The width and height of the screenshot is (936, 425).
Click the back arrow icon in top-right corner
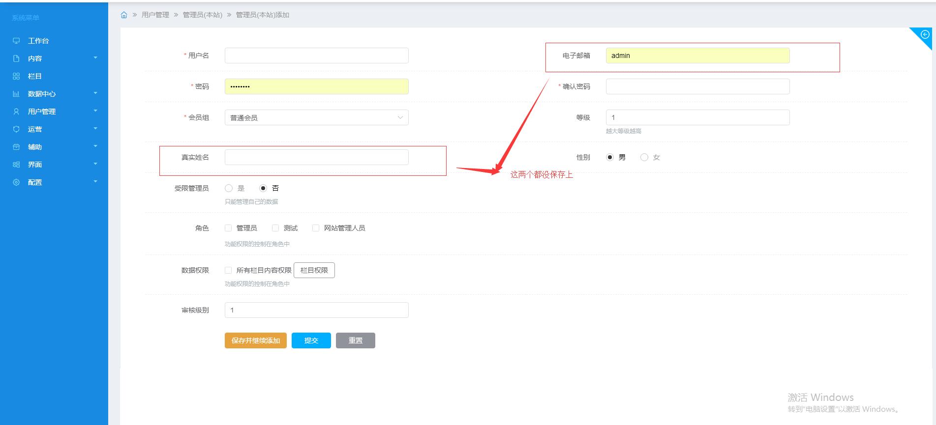925,34
